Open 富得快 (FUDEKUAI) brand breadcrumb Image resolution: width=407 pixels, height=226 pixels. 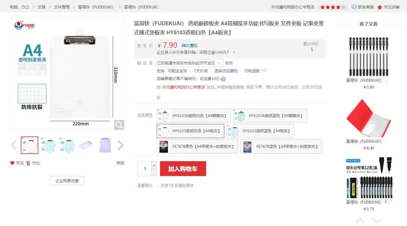pos(96,7)
